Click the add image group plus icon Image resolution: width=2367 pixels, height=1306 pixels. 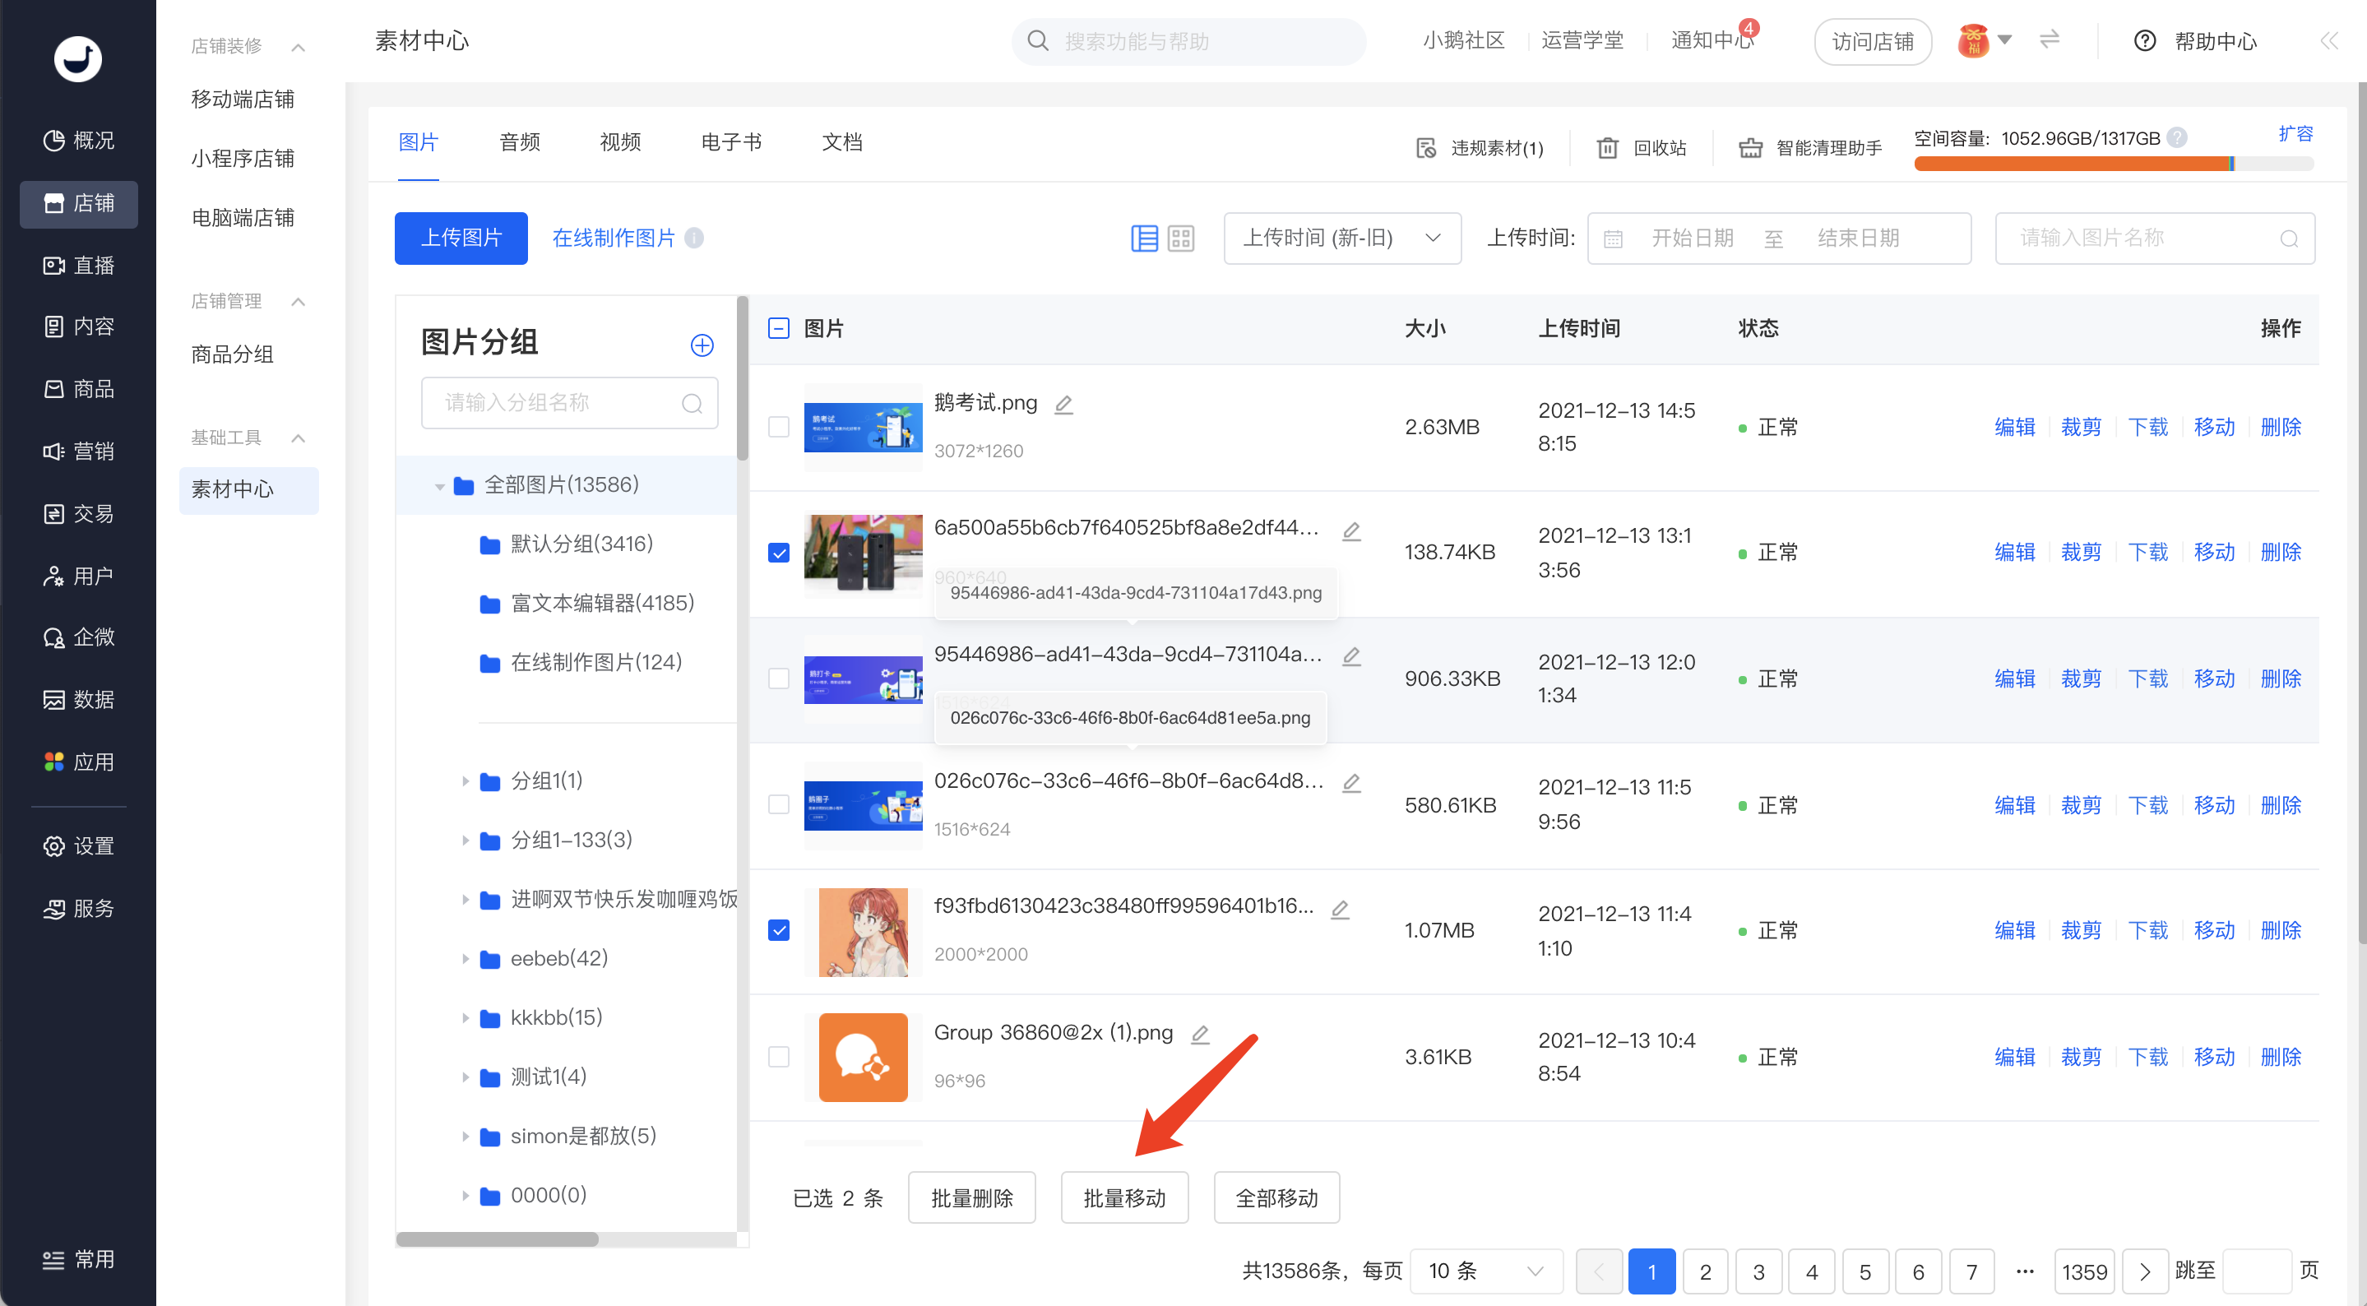tap(702, 345)
